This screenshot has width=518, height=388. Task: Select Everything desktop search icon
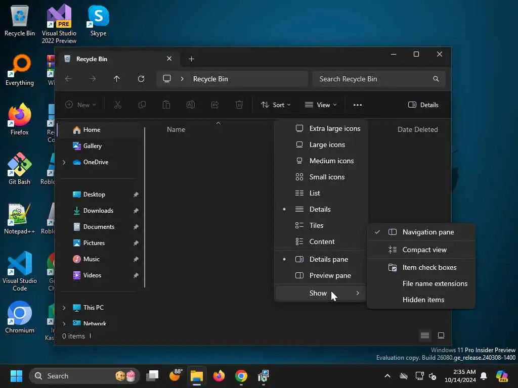click(20, 70)
